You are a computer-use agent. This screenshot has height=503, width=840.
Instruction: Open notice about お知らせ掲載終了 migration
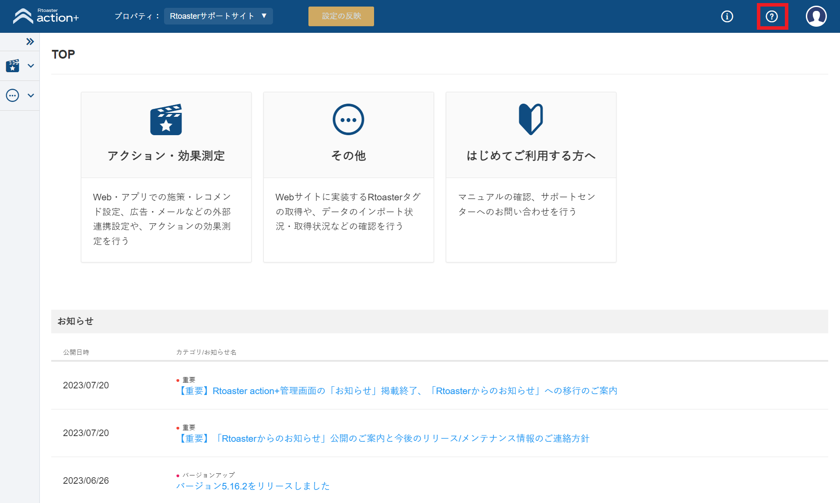397,391
